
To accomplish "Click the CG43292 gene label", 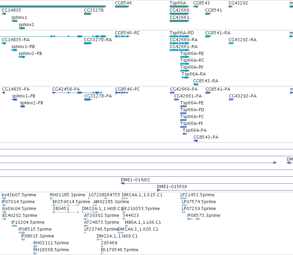I will (238, 3).
